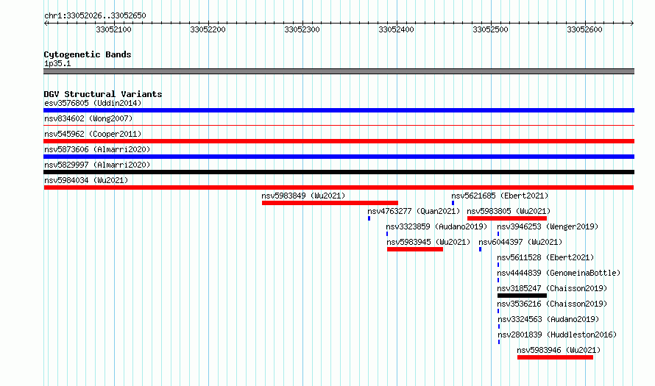
Task: Open nsv5611528 (Ebert2021) label
Action: click(x=545, y=257)
